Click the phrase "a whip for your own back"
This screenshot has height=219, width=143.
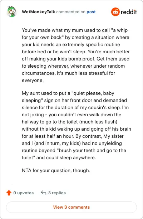(x=75, y=34)
